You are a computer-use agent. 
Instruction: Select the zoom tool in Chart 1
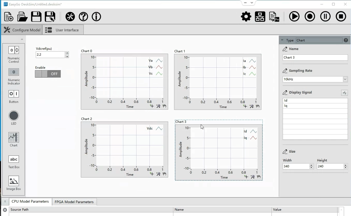pyautogui.click(x=252, y=107)
